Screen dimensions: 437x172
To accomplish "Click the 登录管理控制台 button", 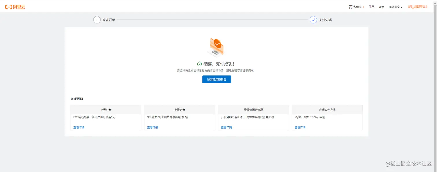I will coord(216,79).
